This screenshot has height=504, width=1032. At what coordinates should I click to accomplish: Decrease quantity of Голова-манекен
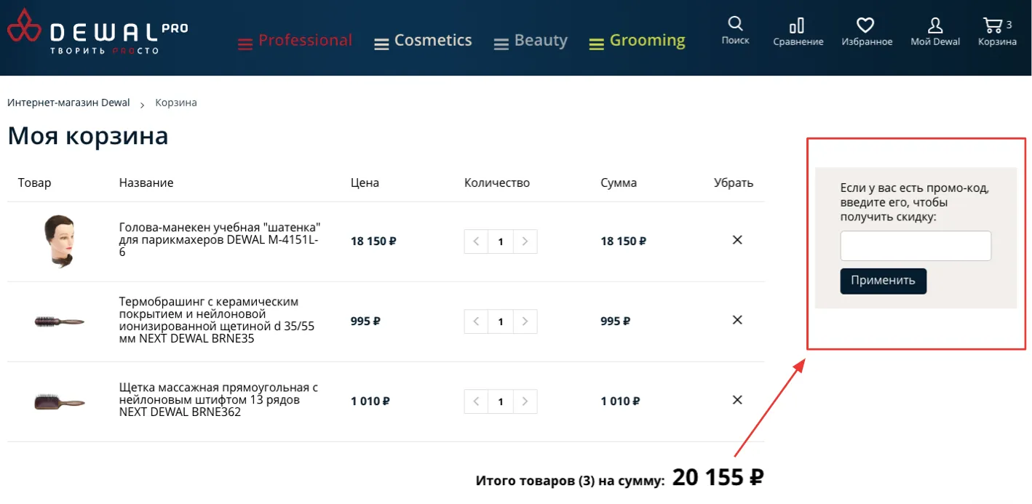click(x=476, y=241)
